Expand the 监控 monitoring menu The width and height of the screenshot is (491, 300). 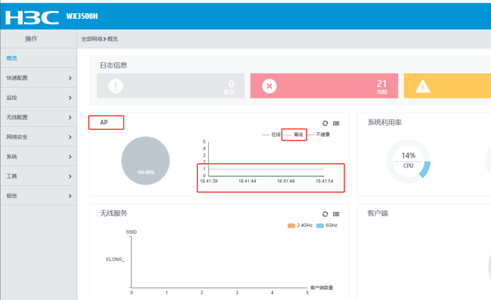pos(38,97)
